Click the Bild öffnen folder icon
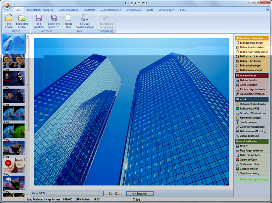The width and height of the screenshot is (272, 203). pos(9,18)
